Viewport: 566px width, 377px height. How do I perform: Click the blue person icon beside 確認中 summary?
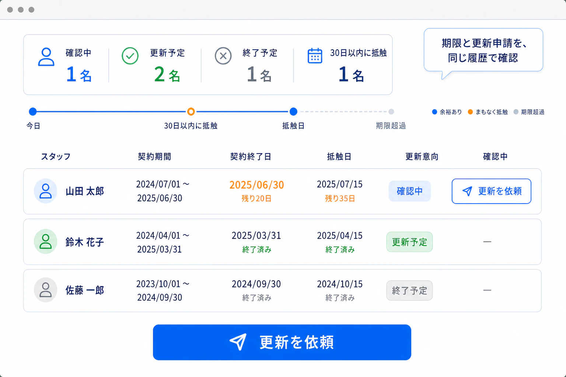pyautogui.click(x=46, y=57)
